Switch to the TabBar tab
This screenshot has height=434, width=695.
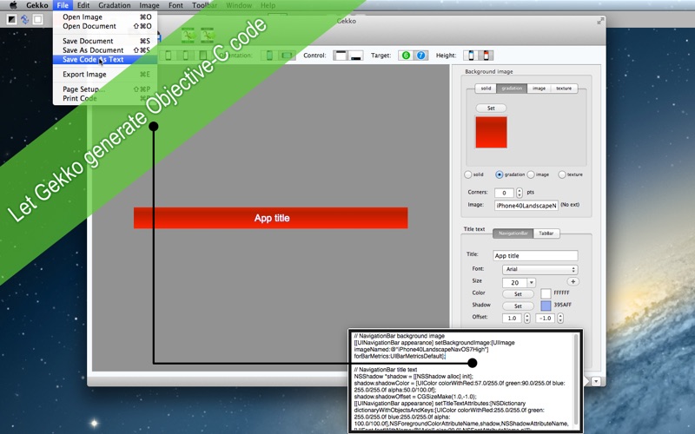[x=546, y=233]
